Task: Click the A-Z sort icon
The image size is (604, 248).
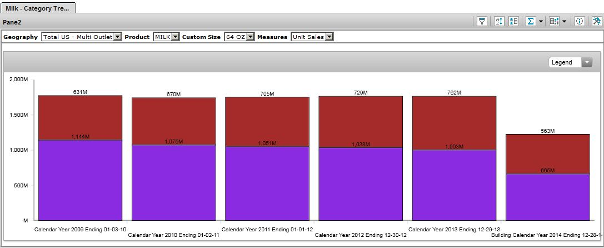Action: coord(498,21)
